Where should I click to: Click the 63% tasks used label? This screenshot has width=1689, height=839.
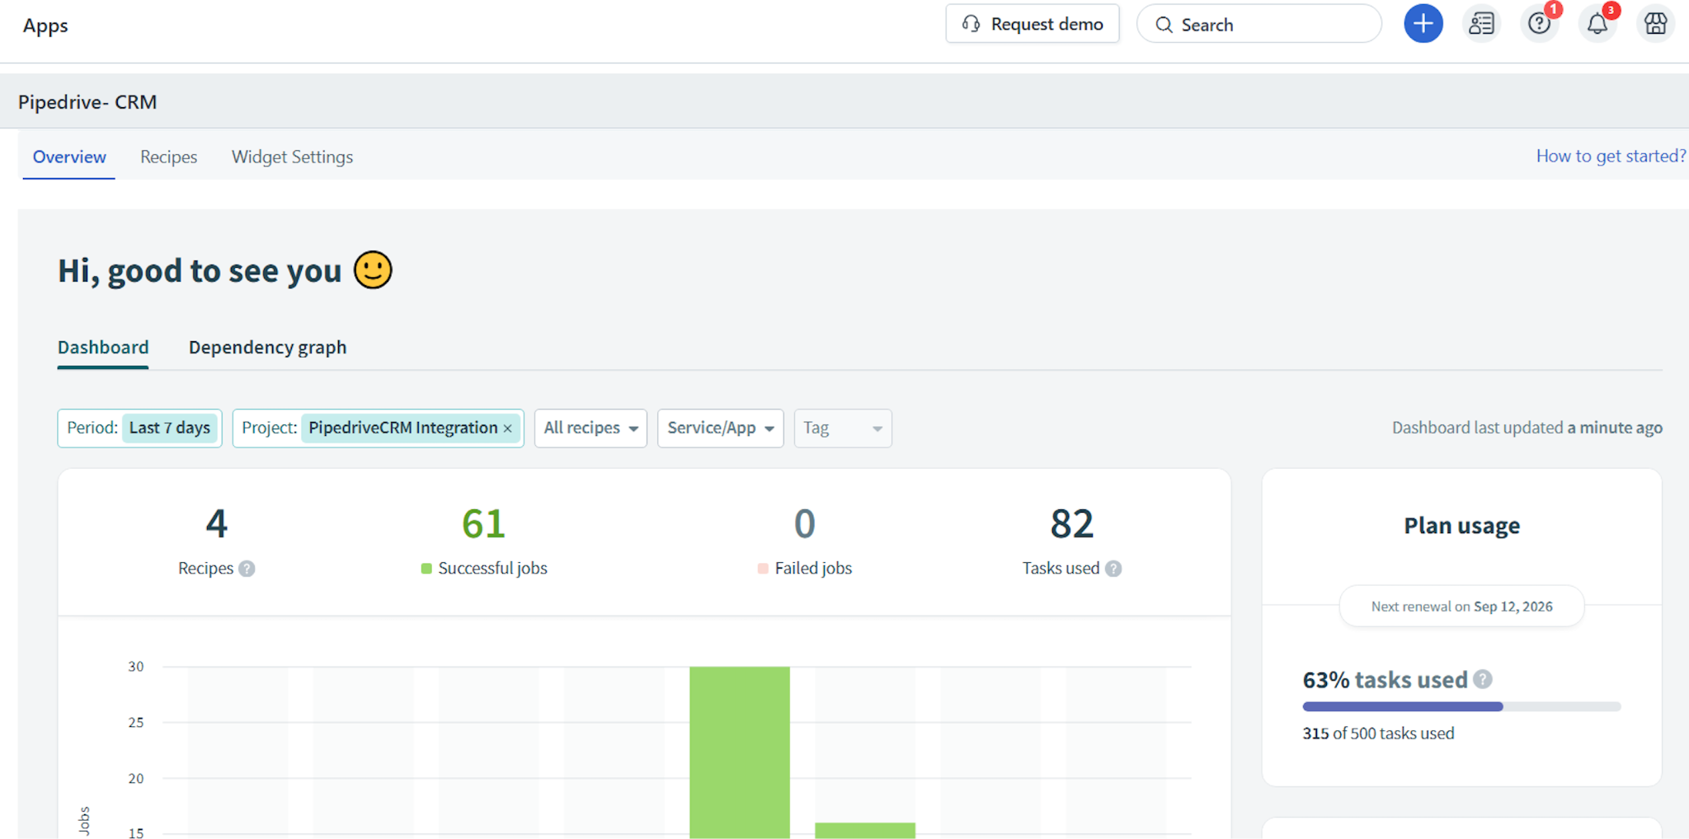1385,680
